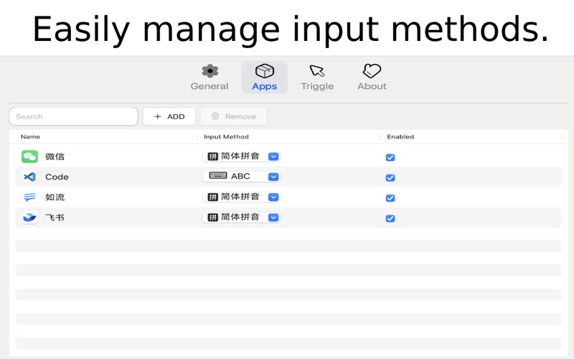Screen dimensions: 574x359
Task: Sort by the Name column header
Action: coord(31,136)
